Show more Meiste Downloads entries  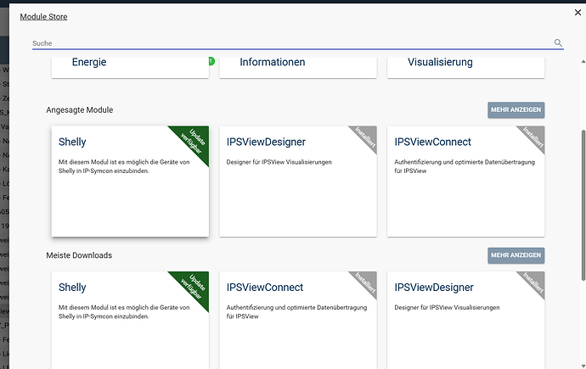(x=516, y=255)
